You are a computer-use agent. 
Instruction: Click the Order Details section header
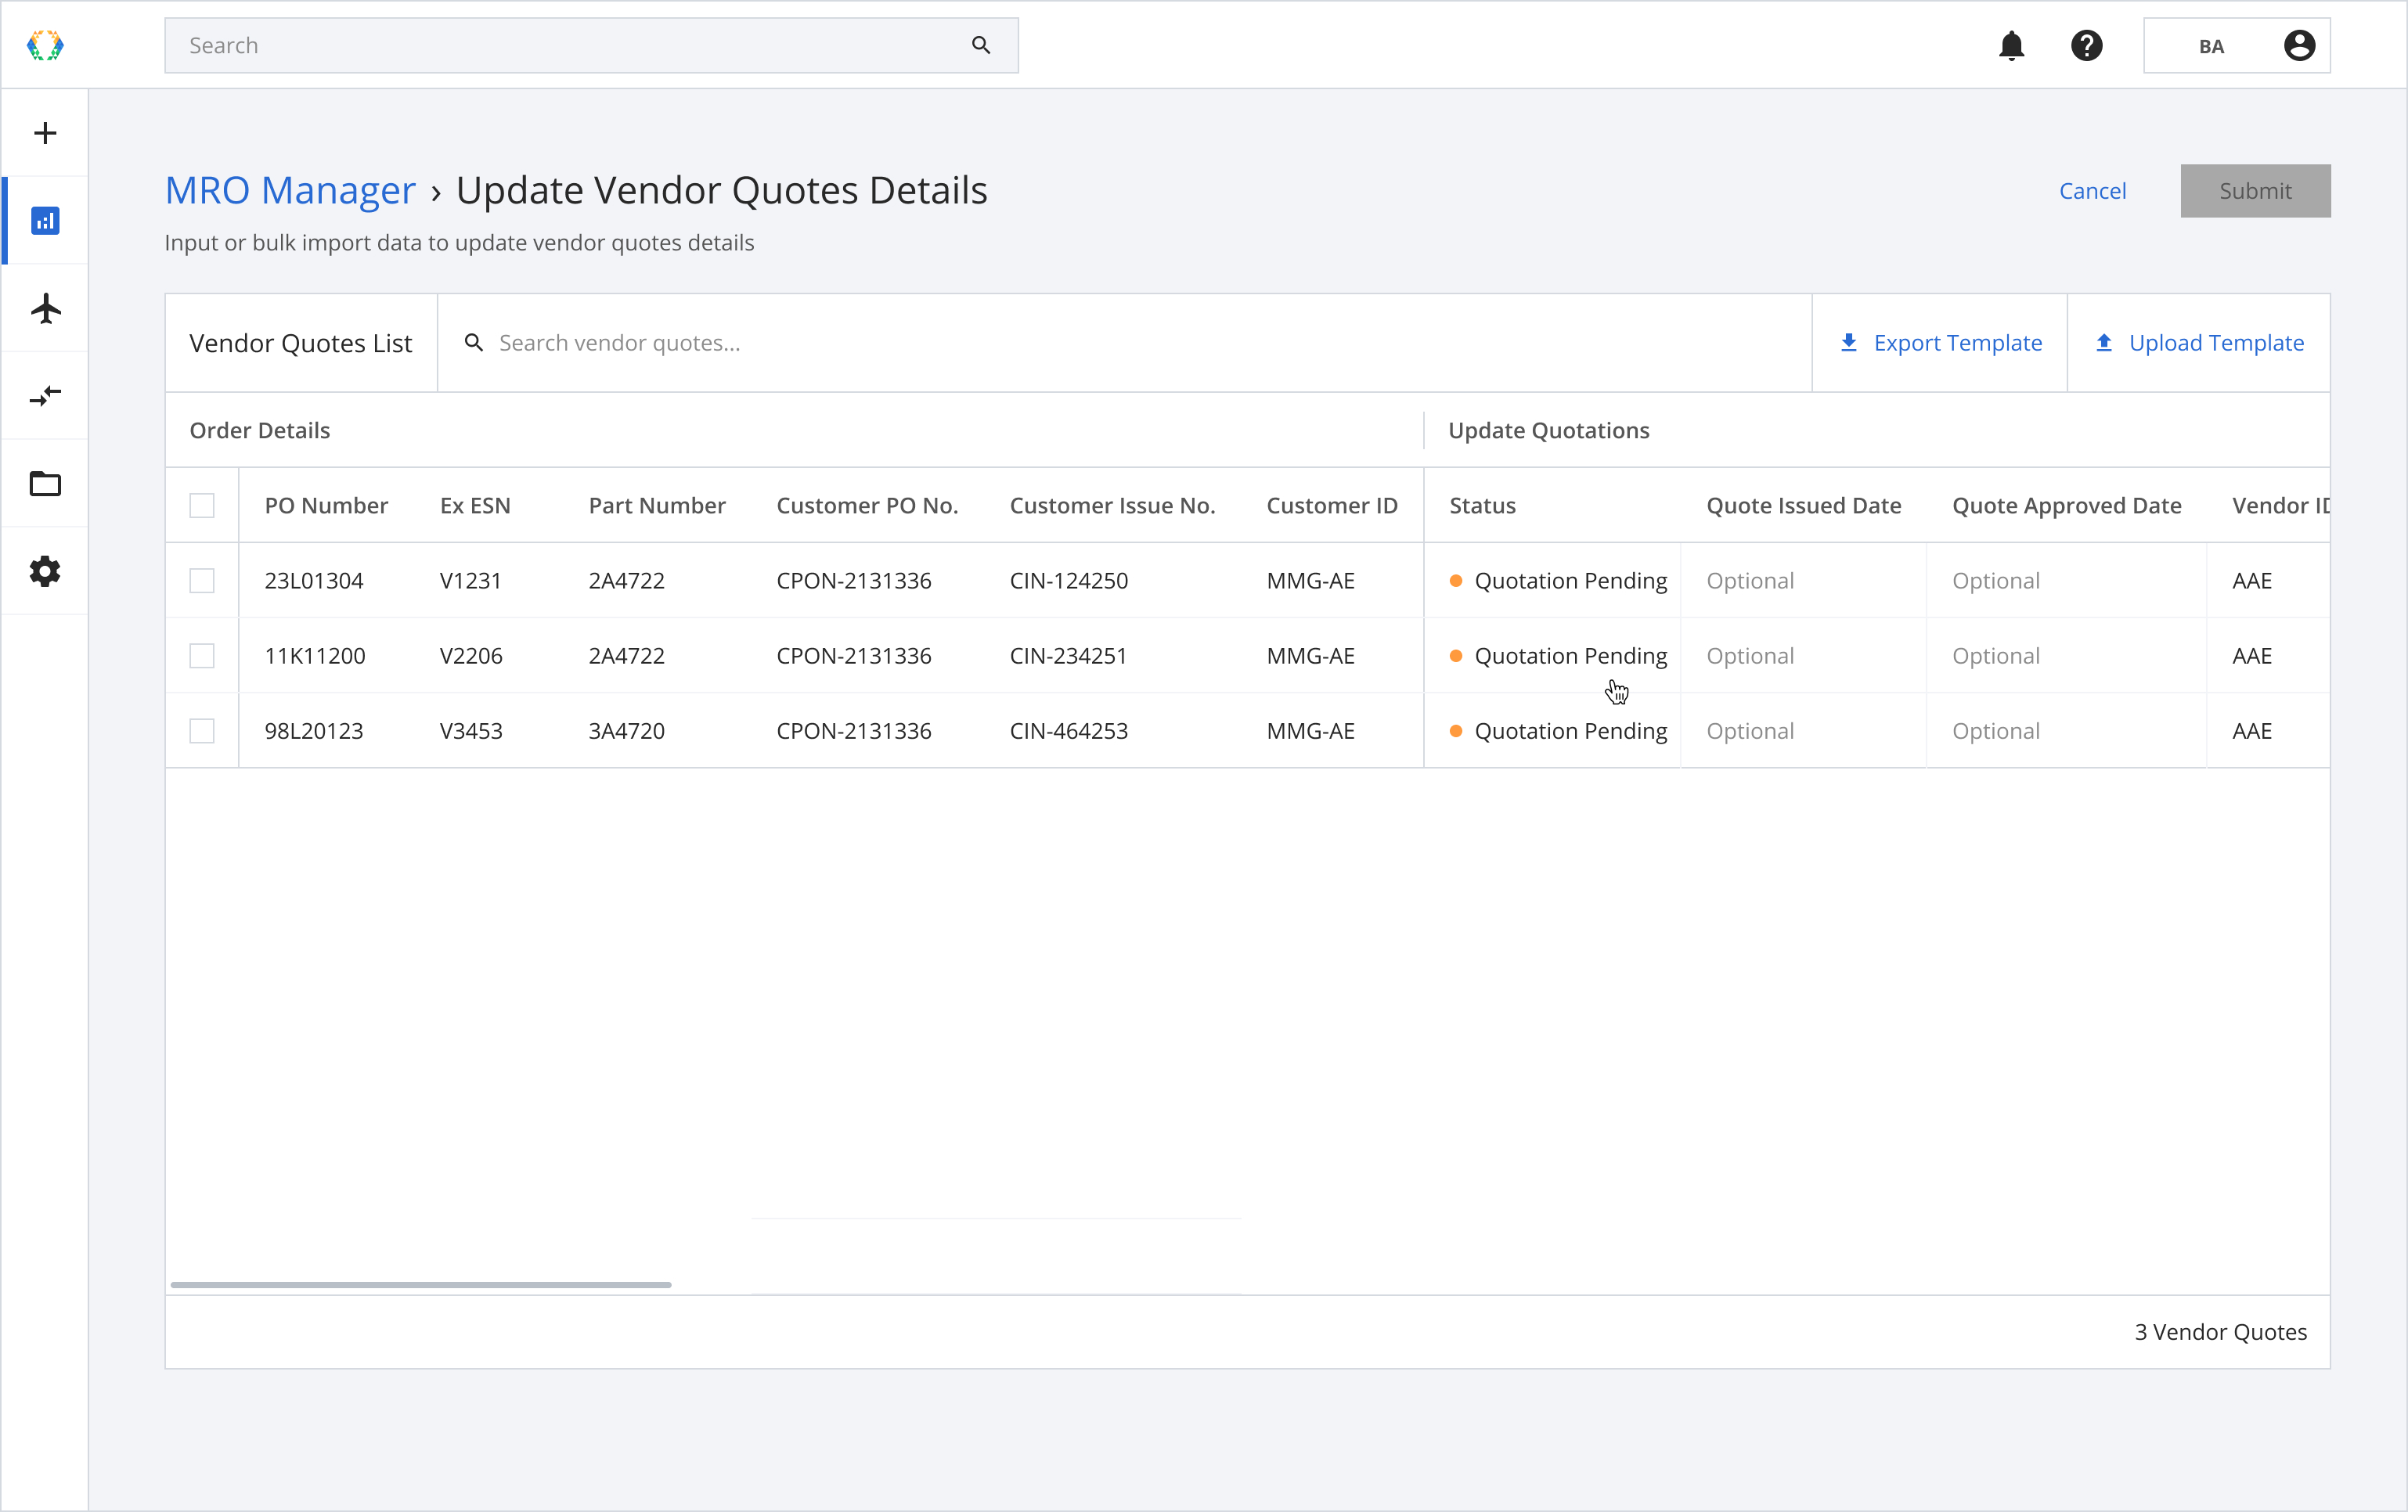click(259, 430)
